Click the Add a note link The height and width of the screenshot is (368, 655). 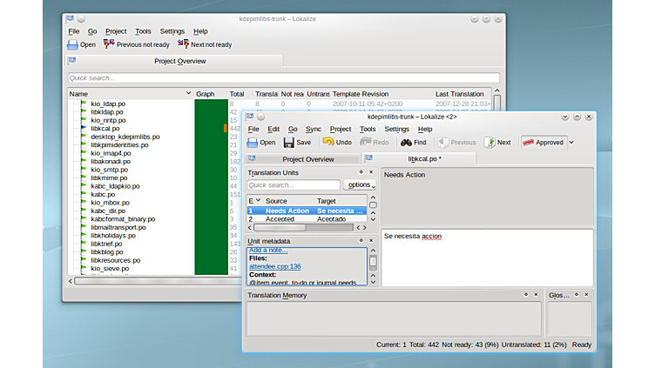click(x=267, y=251)
